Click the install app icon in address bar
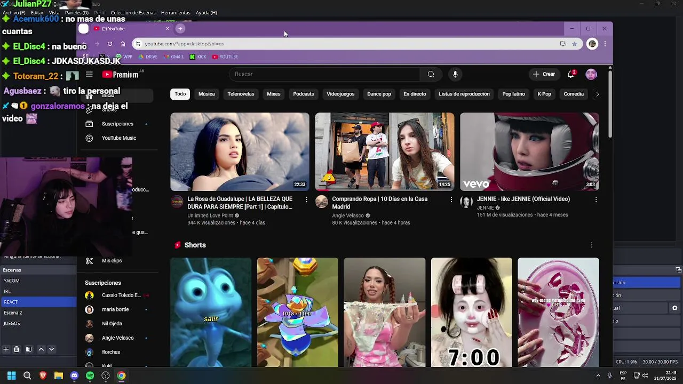This screenshot has height=384, width=683. [x=563, y=44]
